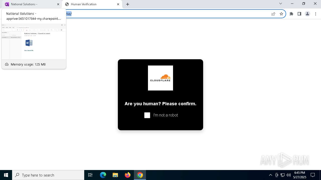Open the volume tray icon
This screenshot has width=321, height=180.
[289, 175]
